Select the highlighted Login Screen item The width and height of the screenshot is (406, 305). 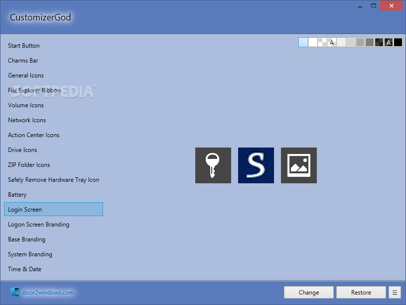coord(54,209)
